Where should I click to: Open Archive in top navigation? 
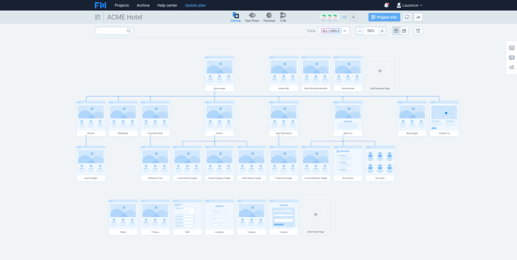tap(143, 5)
